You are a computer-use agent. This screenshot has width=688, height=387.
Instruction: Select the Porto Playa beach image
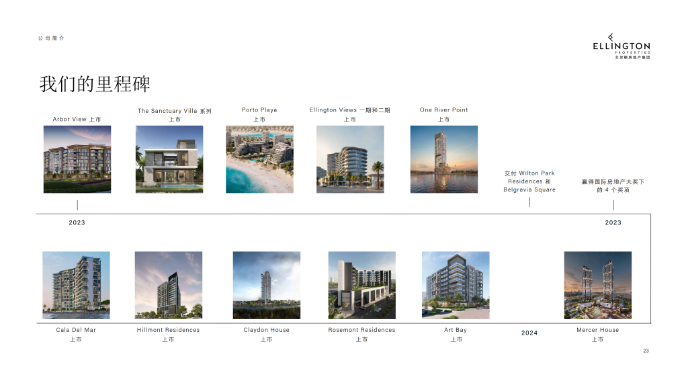click(260, 159)
